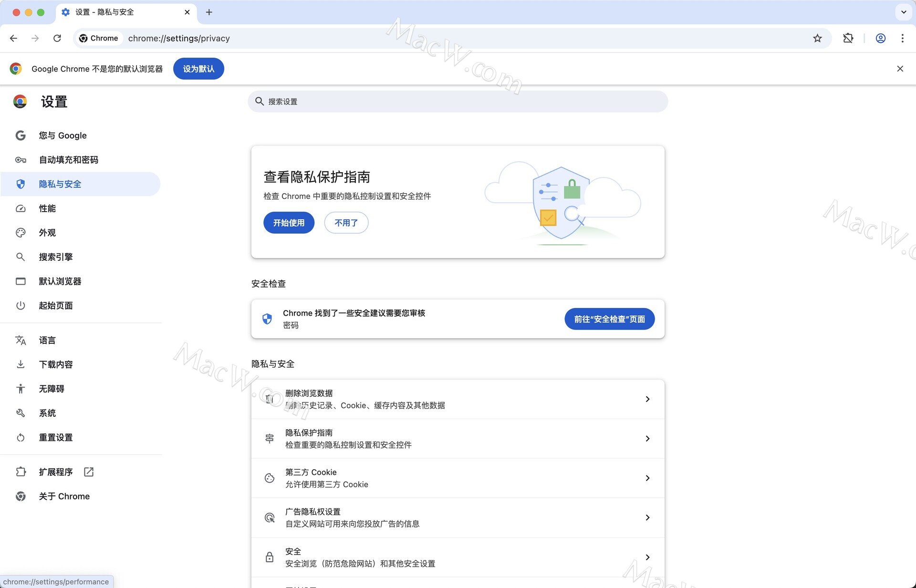Click the ad privacy icon beside 广告隐私权设置
The image size is (916, 588).
click(x=270, y=517)
